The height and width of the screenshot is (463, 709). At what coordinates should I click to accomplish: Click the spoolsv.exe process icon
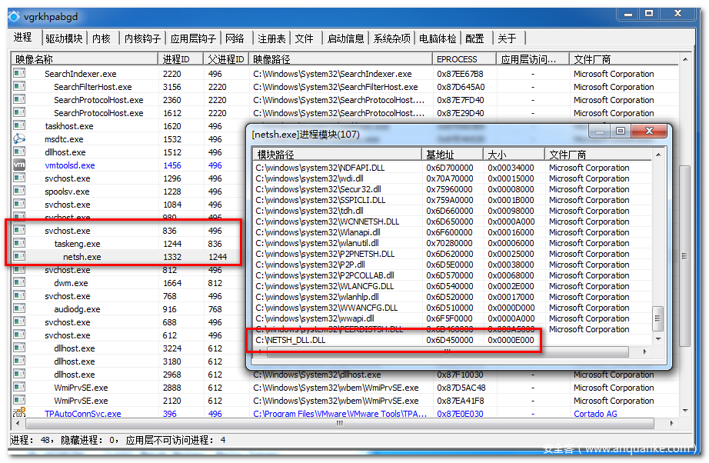(x=19, y=192)
